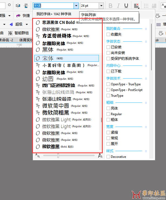Collapse the 宽度 section
The width and height of the screenshot is (166, 200).
pyautogui.click(x=146, y=127)
